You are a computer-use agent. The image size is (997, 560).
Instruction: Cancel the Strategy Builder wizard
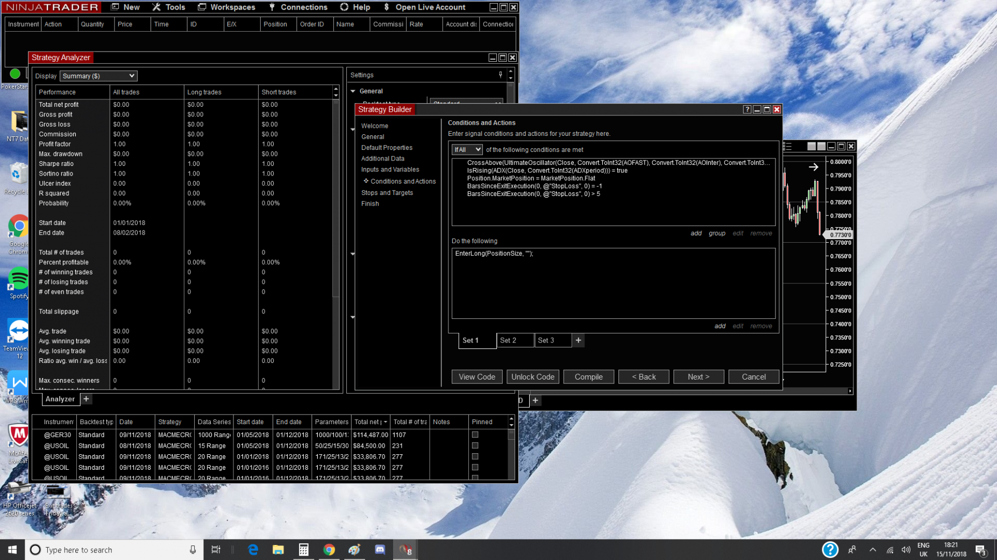tap(754, 377)
